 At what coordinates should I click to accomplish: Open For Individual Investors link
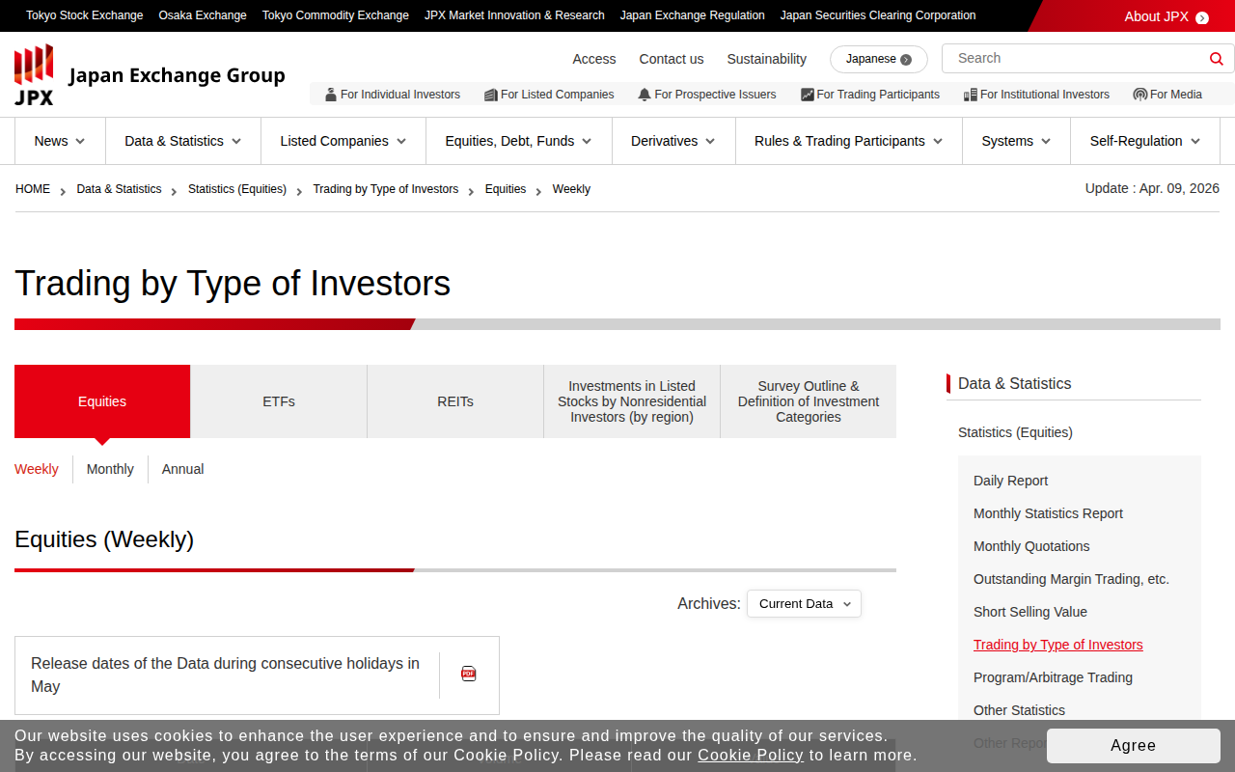[x=393, y=95]
